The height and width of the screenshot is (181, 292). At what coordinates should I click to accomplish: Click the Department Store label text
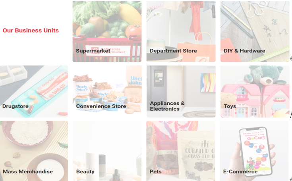pos(173,51)
